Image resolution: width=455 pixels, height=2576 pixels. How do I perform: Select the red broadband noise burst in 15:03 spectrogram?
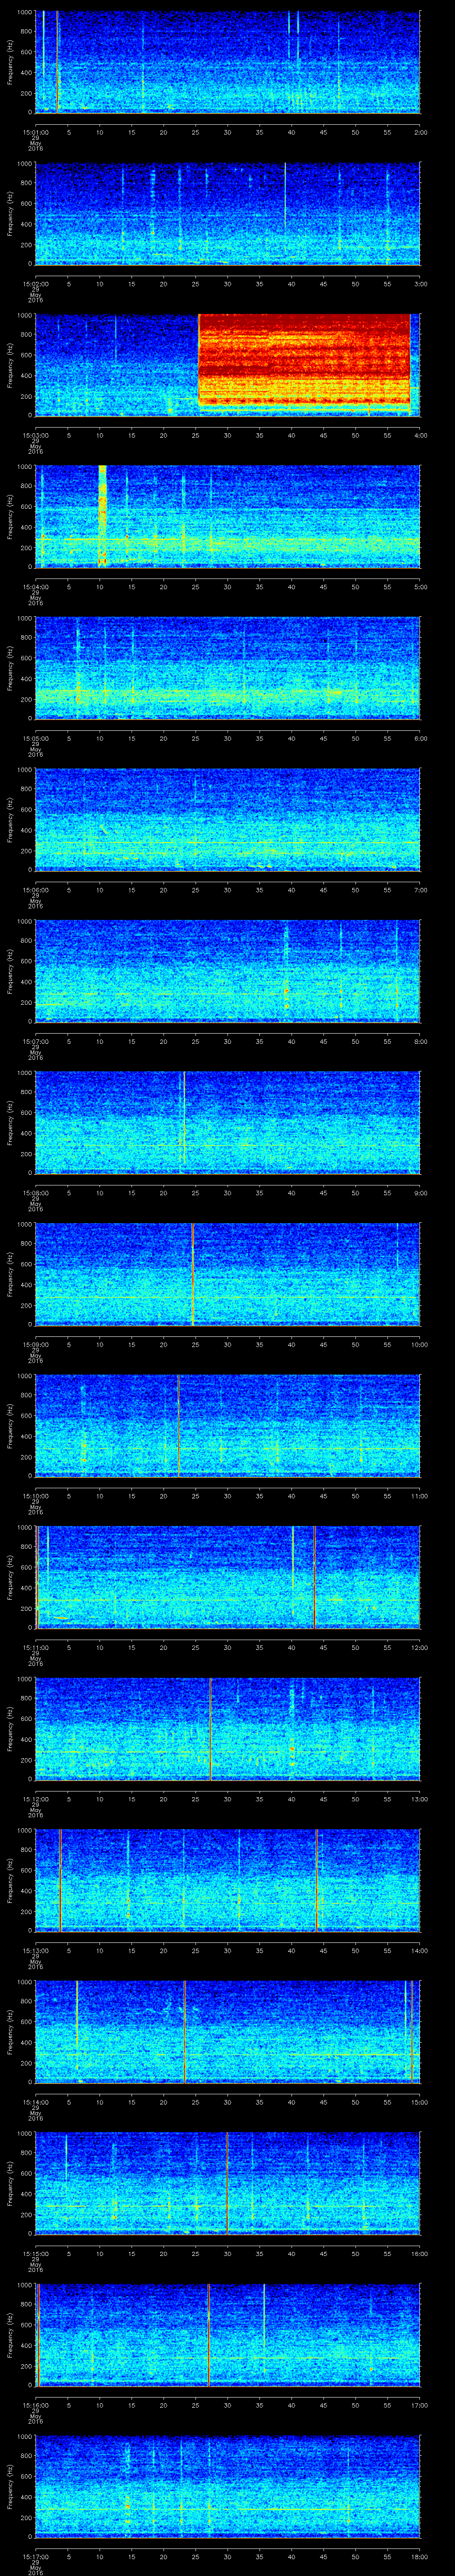304,359
